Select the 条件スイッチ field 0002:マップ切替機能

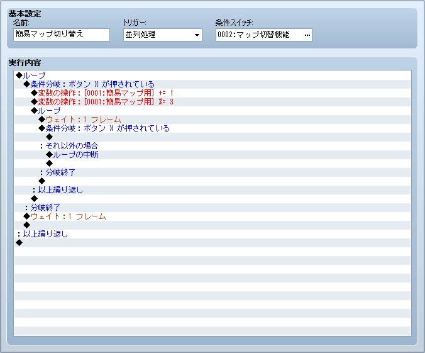[x=263, y=35]
